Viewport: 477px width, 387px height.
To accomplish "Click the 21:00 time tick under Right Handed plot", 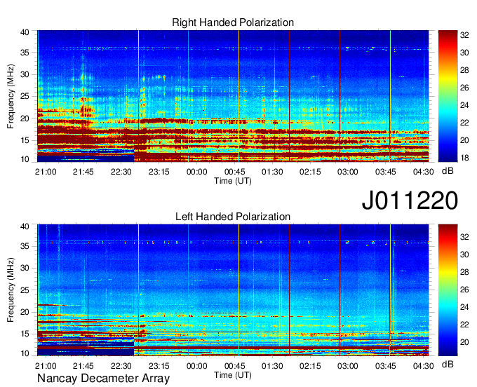I will [46, 172].
